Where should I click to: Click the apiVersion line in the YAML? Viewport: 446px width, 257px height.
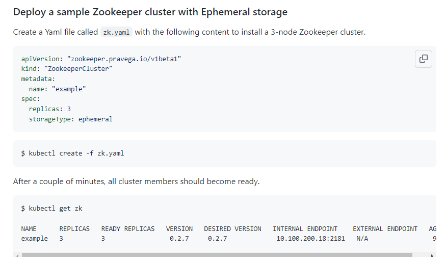coord(101,59)
